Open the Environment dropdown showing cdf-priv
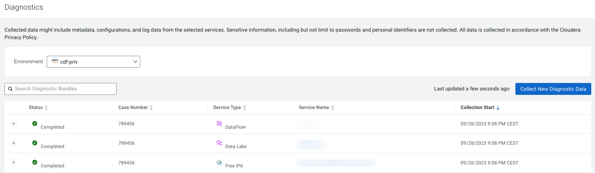The height and width of the screenshot is (173, 595). tap(93, 62)
